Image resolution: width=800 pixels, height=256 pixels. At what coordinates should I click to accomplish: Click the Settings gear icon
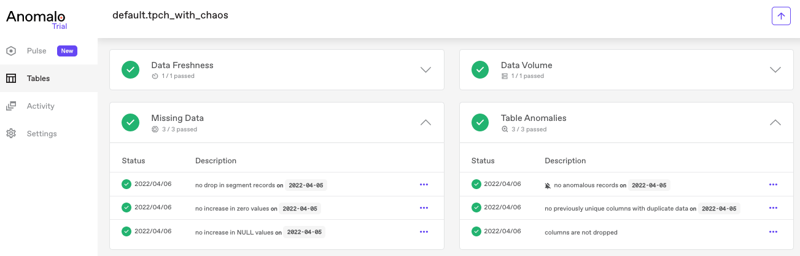click(11, 134)
